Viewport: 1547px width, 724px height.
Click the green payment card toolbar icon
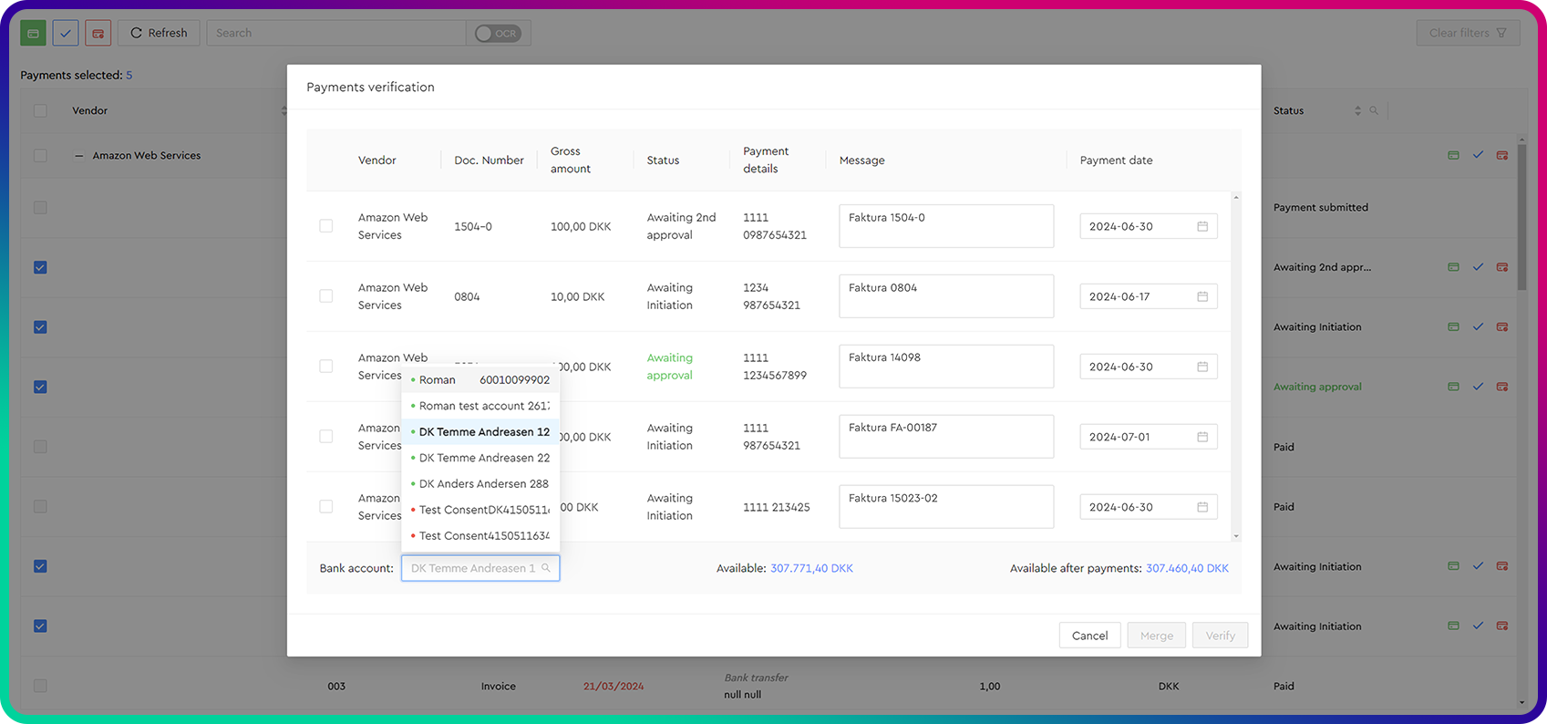coord(33,33)
